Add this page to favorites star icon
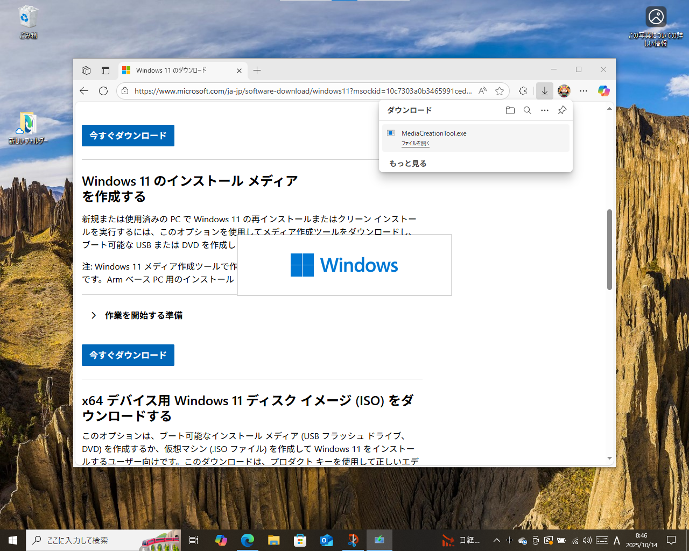This screenshot has width=689, height=551. (x=499, y=91)
